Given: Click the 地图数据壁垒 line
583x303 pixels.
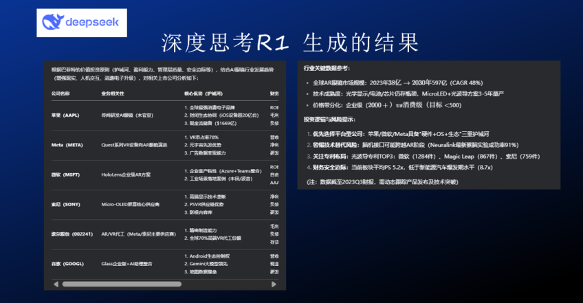Looking at the screenshot, I should [201, 272].
